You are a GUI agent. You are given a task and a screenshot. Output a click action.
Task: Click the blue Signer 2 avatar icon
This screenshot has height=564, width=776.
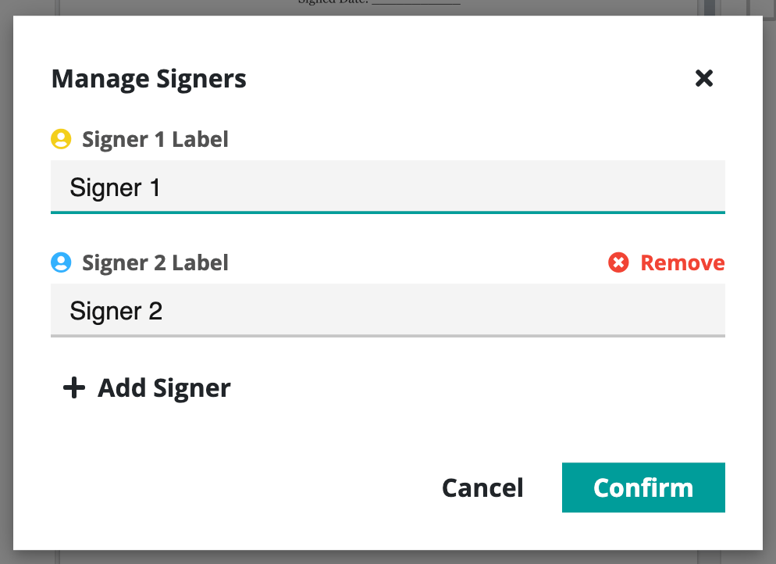point(61,263)
